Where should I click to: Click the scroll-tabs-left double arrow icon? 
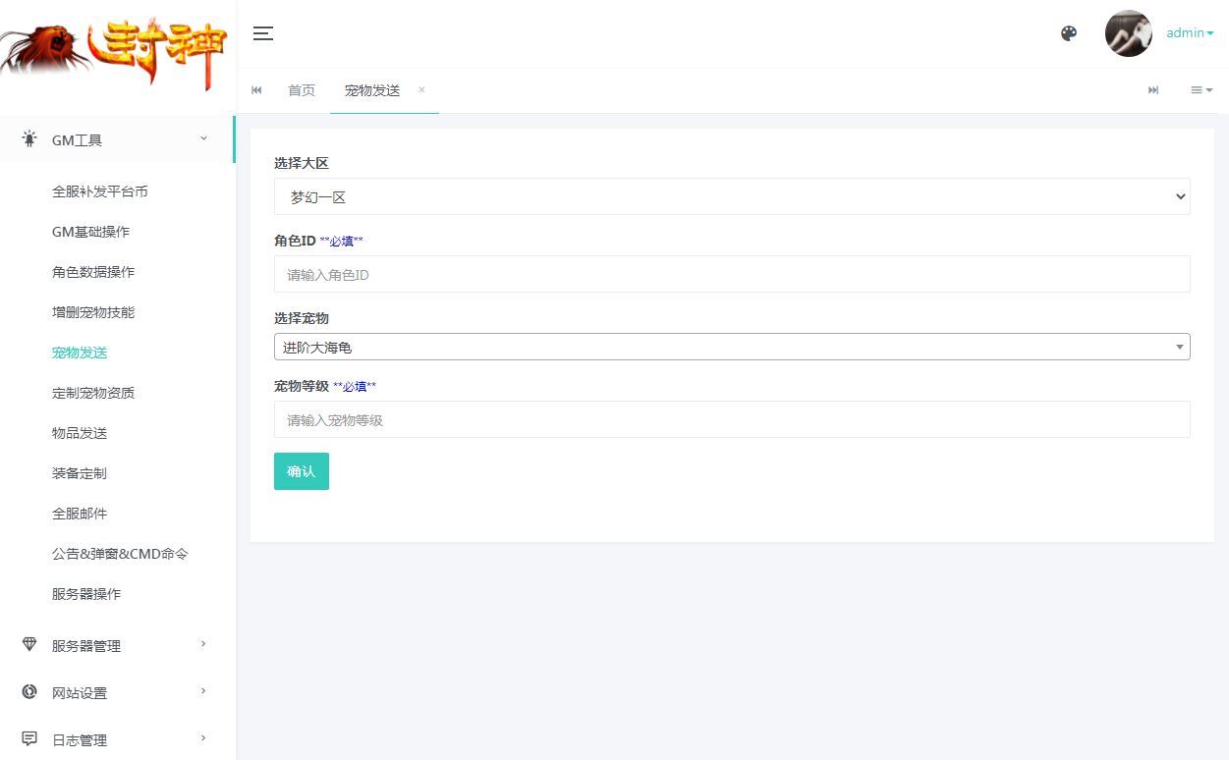(256, 89)
